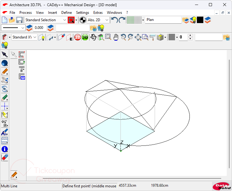The width and height of the screenshot is (232, 191).
Task: Click the blue window dialog icon in sub-toolbar
Action: [x=22, y=77]
